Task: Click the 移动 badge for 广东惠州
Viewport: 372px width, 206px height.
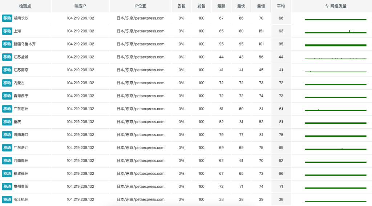Action: click(7, 109)
